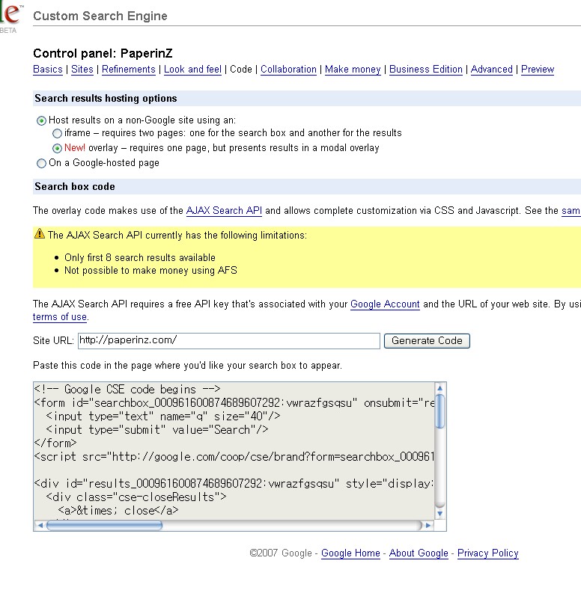Click the code box scroll right arrow
This screenshot has width=581, height=611.
428,525
